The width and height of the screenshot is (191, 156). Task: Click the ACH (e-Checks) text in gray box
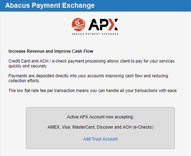click(x=138, y=127)
